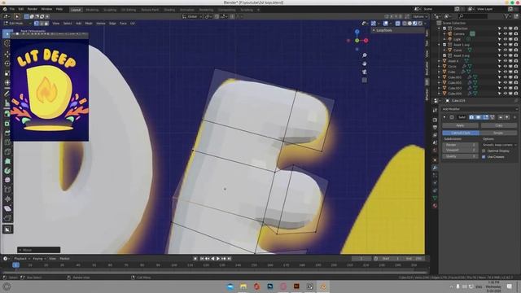Collapse the Collection tree in the outliner
This screenshot has height=293, width=521.
440,28
